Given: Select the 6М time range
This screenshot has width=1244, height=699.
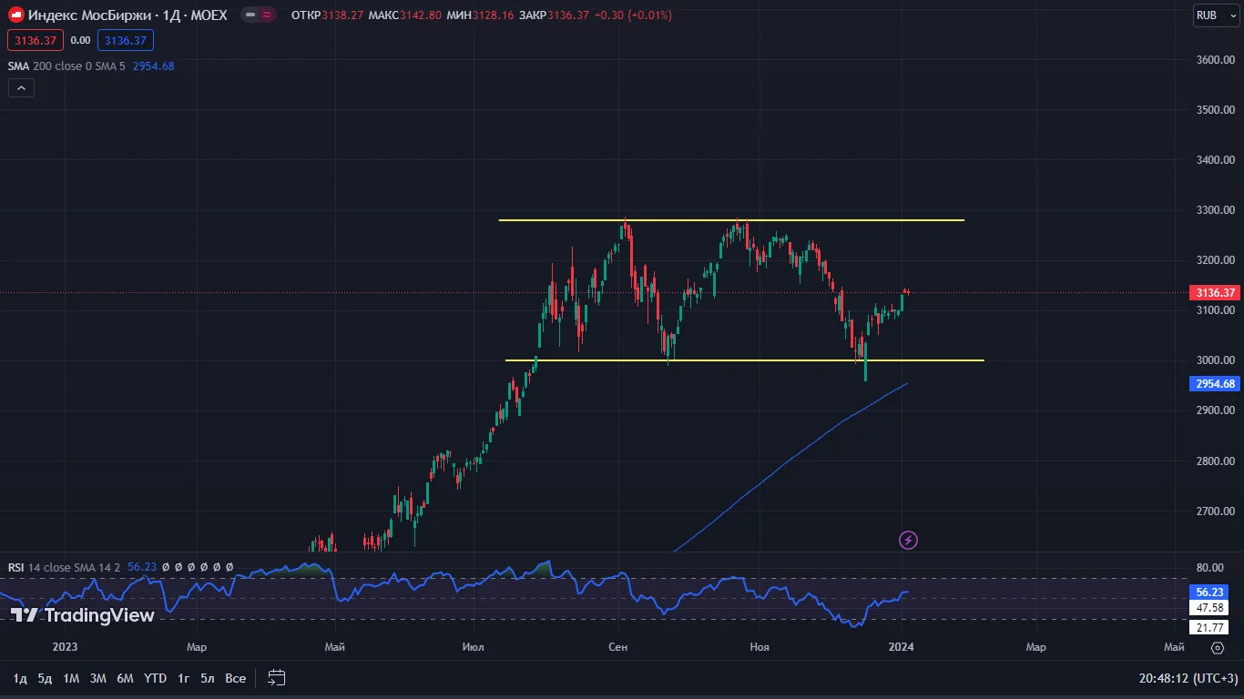Looking at the screenshot, I should pos(126,678).
